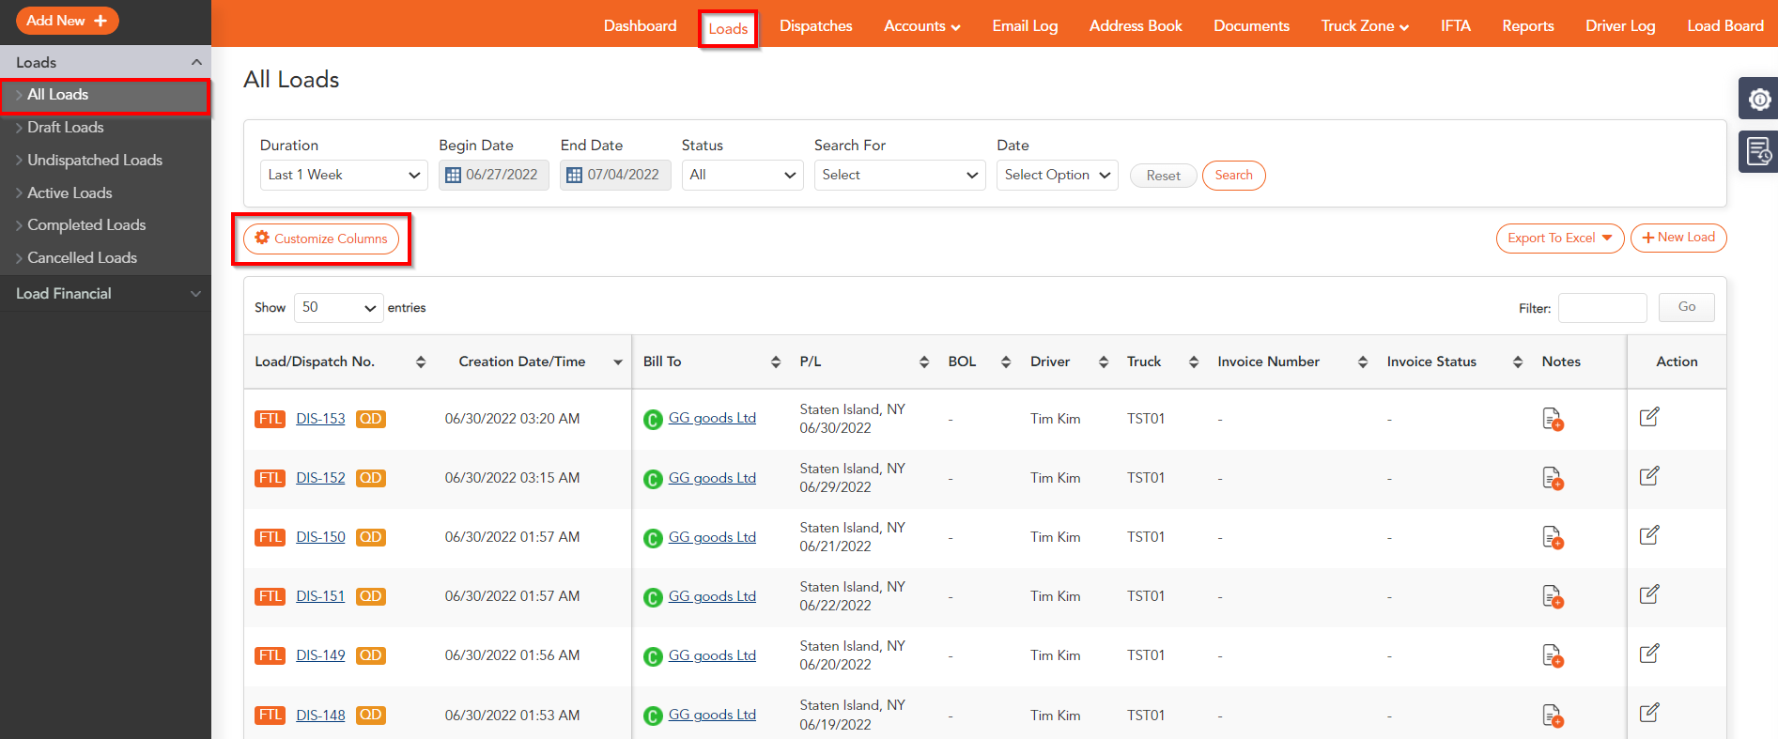Open the Duration dropdown Last 1 Week
Screen dimensions: 1778x739
coord(344,175)
